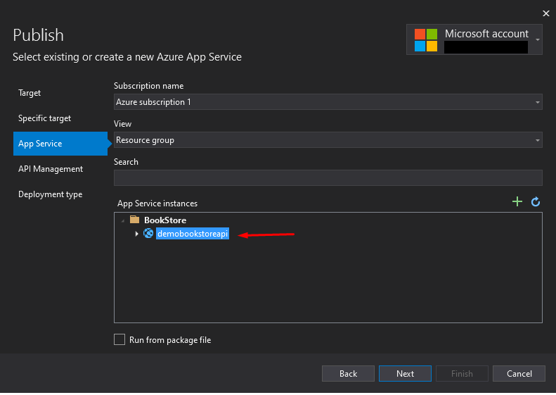Expand the demobookstoreapi tree node

[136, 234]
